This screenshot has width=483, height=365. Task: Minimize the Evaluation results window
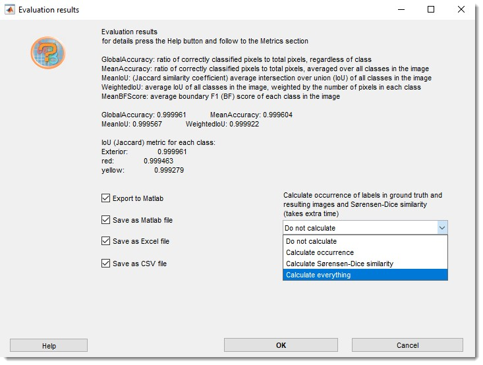(x=401, y=10)
